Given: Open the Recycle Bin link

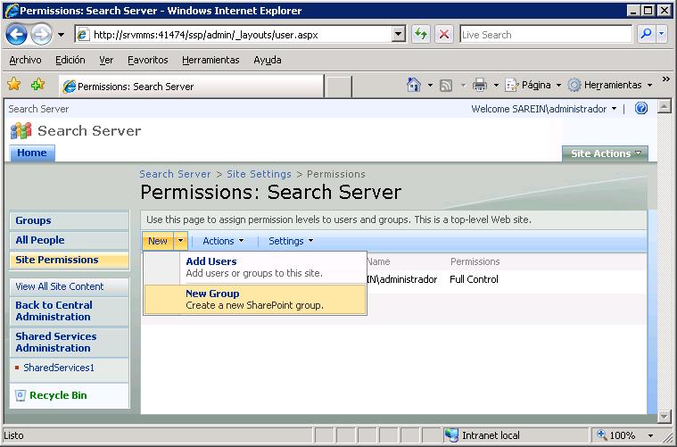Looking at the screenshot, I should click(58, 395).
